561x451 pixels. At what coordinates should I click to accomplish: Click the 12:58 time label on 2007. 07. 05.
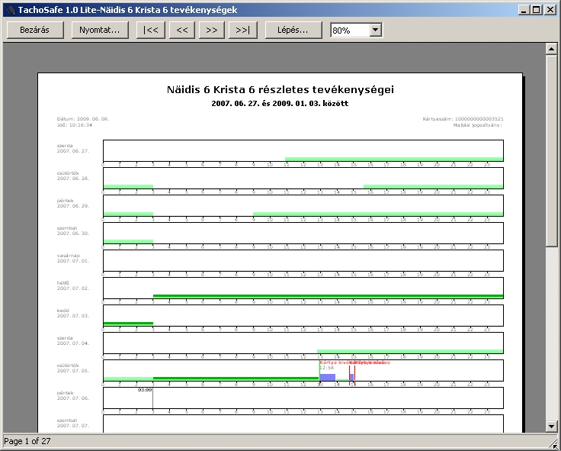pos(327,368)
